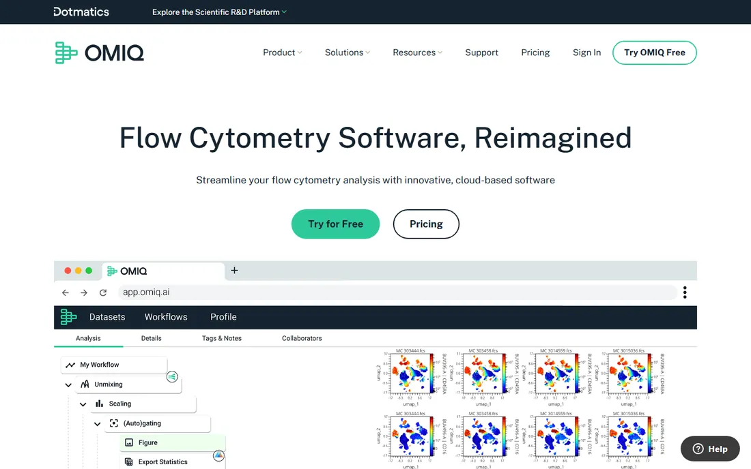Switch to the Collaborators tab
The height and width of the screenshot is (469, 751).
point(302,338)
